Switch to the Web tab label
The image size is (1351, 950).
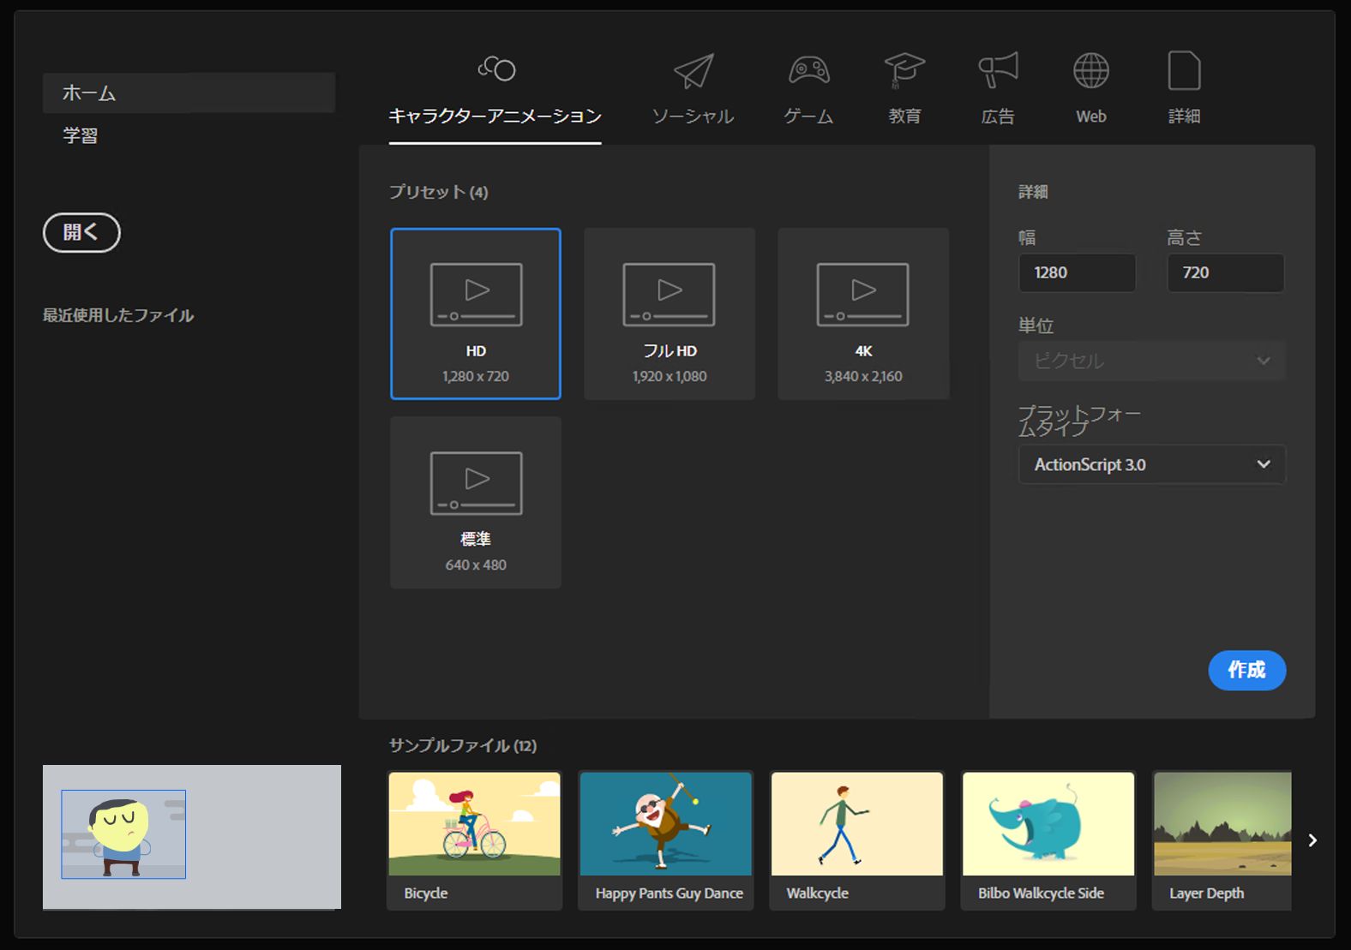click(1091, 117)
